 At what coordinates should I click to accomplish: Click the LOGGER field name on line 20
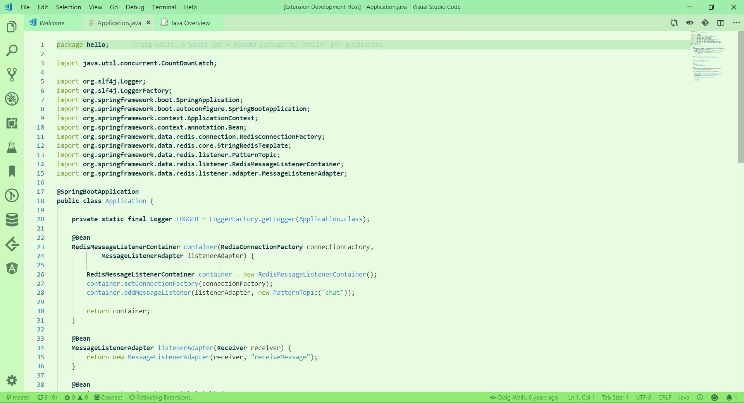(187, 219)
